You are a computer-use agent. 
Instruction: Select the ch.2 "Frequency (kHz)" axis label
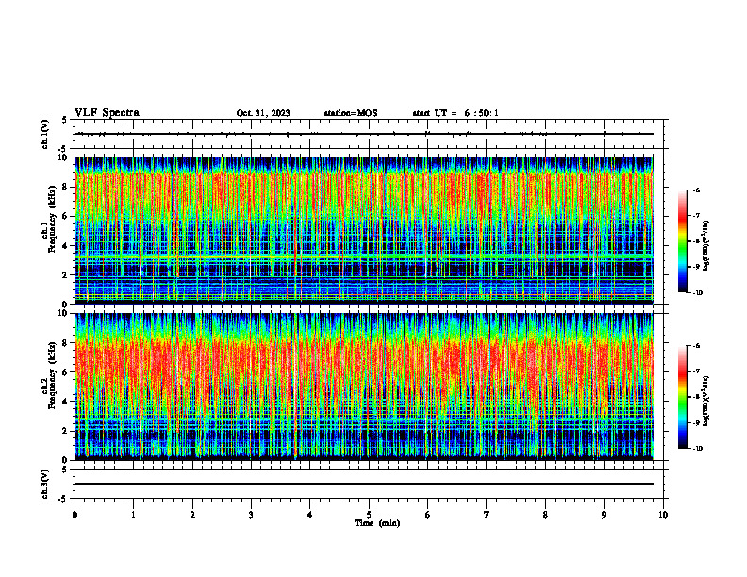click(52, 375)
